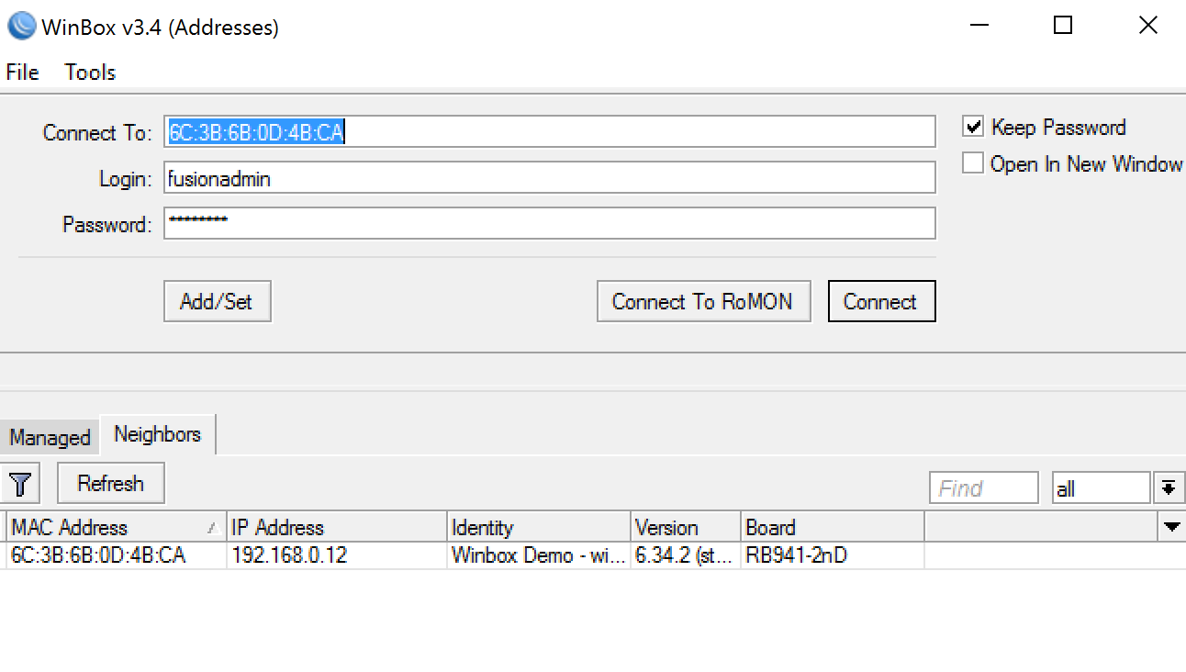Focus the Connect To address field
The height and width of the screenshot is (672, 1186).
550,132
